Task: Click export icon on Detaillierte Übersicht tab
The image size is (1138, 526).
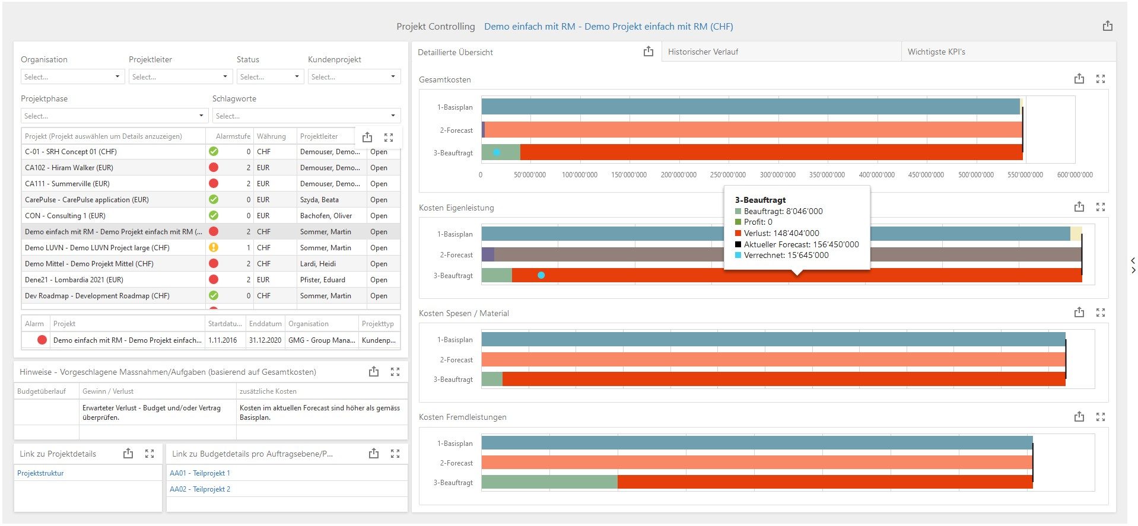Action: 648,52
